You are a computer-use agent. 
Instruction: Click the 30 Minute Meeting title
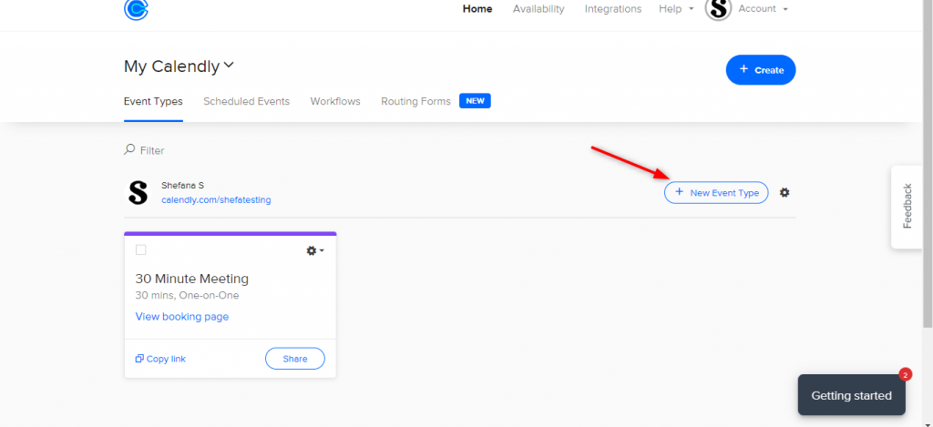pyautogui.click(x=191, y=279)
